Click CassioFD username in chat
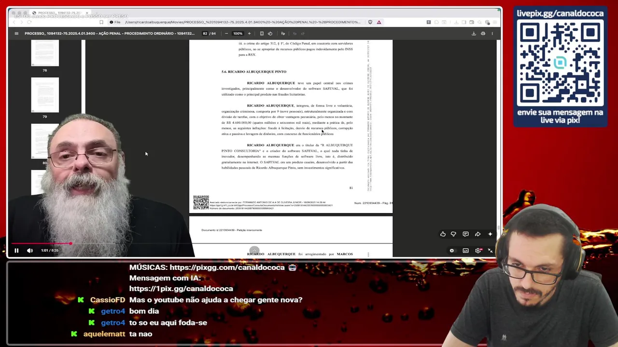This screenshot has height=347, width=618. (108, 300)
